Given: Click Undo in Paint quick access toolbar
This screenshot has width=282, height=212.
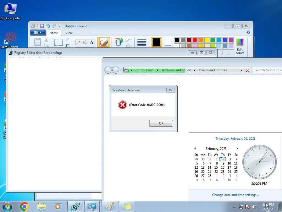Looking at the screenshot, I should click(x=48, y=26).
